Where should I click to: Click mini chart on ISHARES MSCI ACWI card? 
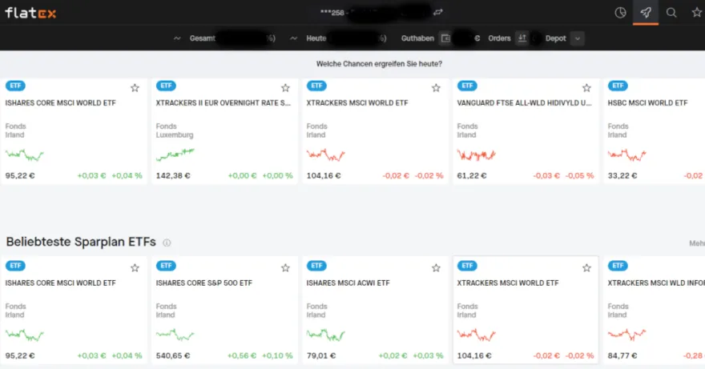coord(325,335)
